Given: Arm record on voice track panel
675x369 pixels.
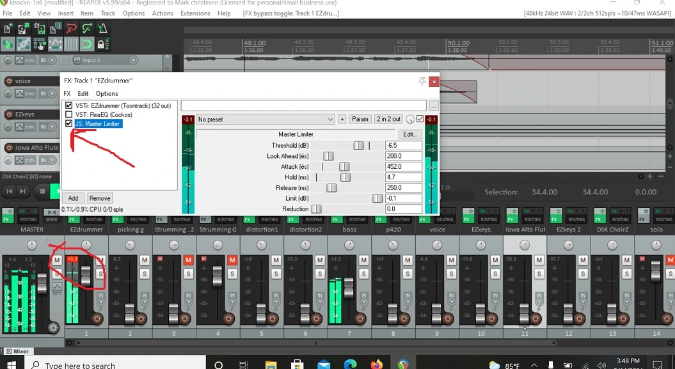Looking at the screenshot, I should point(8,81).
